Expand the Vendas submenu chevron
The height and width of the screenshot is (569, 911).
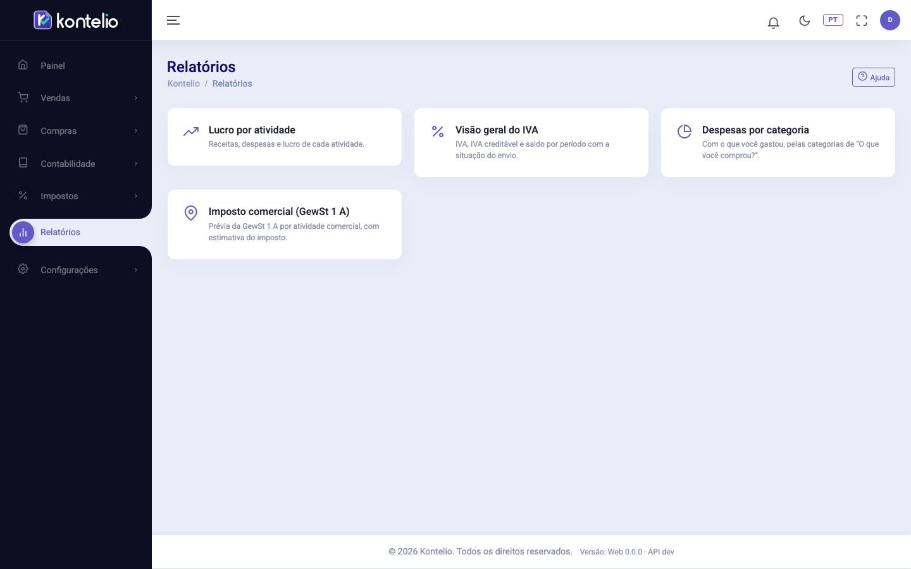(x=135, y=98)
